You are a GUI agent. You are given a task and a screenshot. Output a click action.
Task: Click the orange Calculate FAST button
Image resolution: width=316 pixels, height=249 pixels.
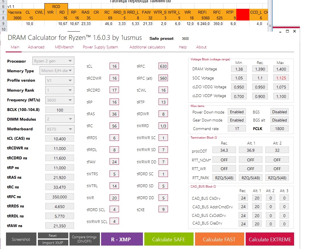(219, 239)
